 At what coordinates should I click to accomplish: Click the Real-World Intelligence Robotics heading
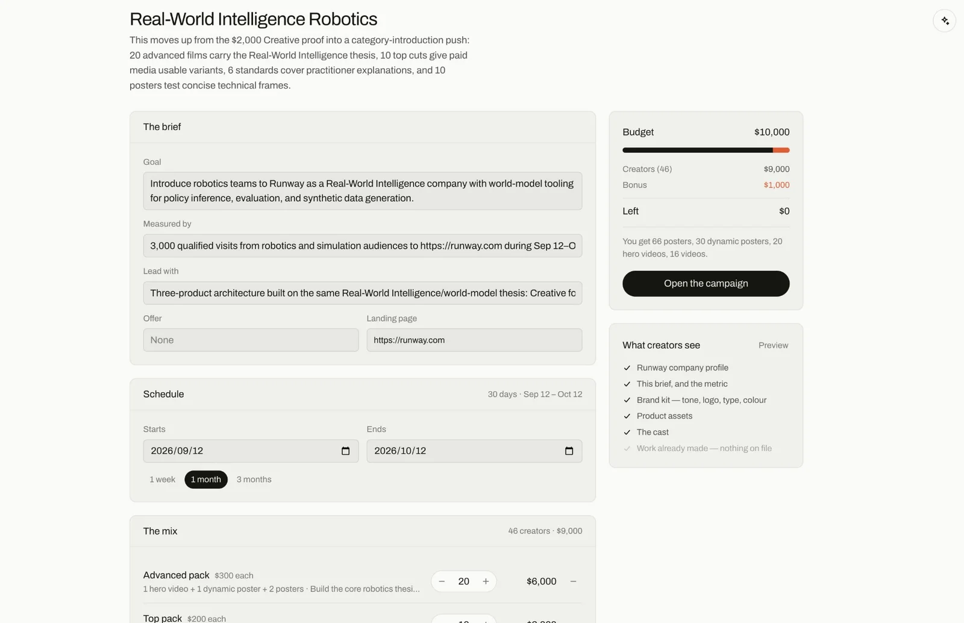(x=253, y=19)
